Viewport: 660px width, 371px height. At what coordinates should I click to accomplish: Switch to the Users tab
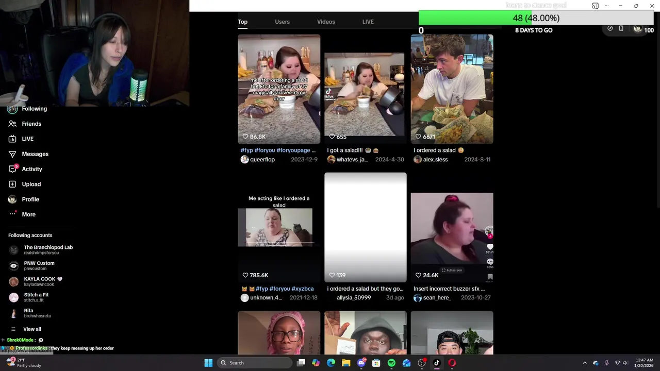(282, 22)
